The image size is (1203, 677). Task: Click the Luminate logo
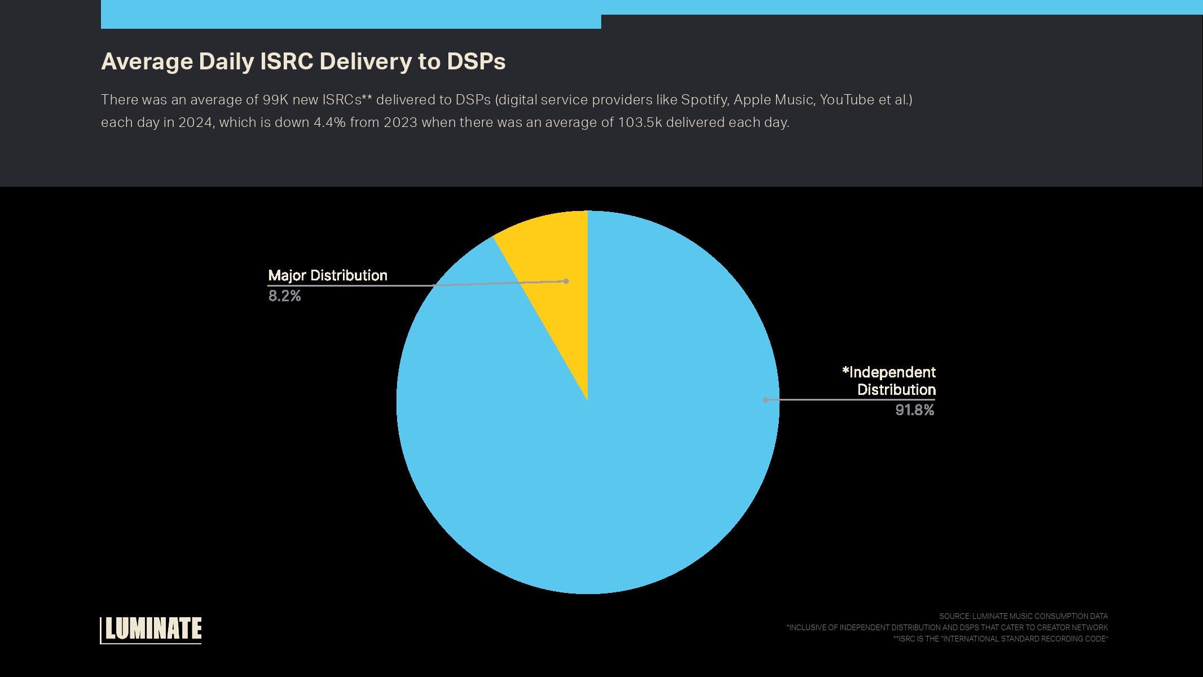[151, 629]
